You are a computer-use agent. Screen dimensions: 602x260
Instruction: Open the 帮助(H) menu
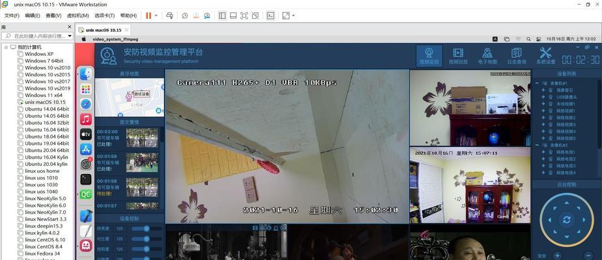coord(128,16)
